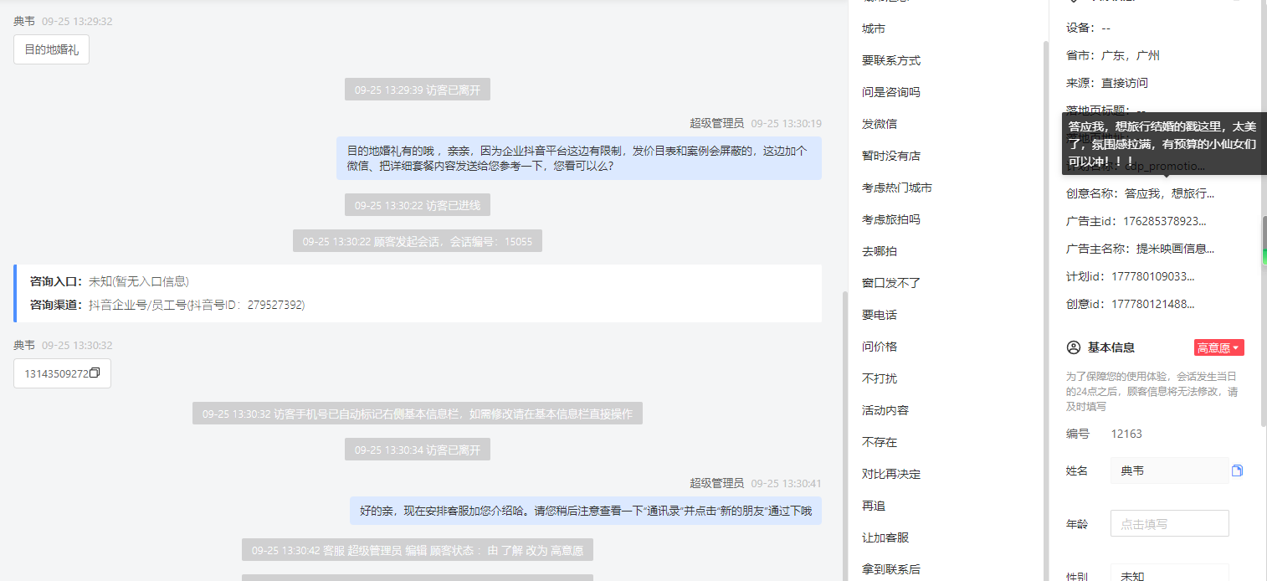The width and height of the screenshot is (1267, 581).
Task: Pick the quick reply 活动内容
Action: (x=885, y=410)
